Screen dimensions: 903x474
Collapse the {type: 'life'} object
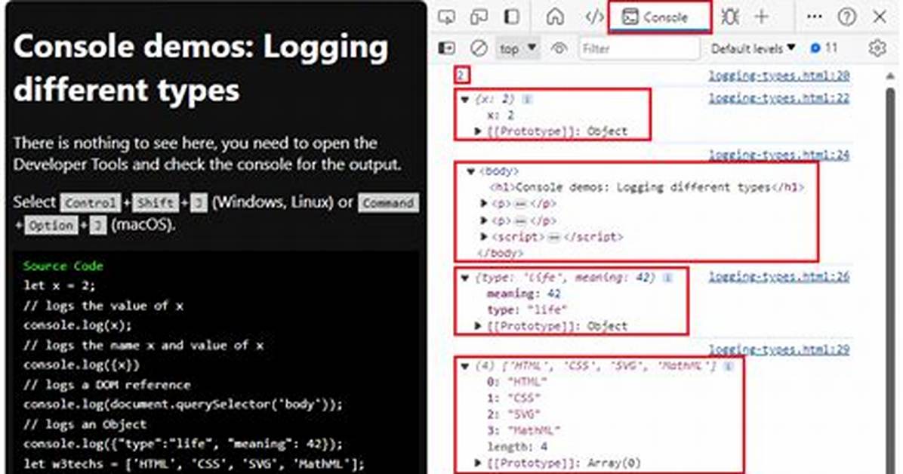point(465,278)
